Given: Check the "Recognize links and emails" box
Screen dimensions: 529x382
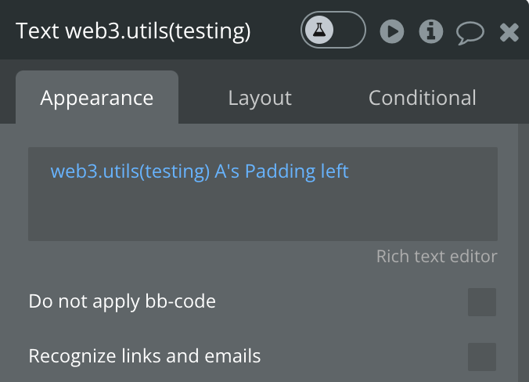Looking at the screenshot, I should (481, 357).
